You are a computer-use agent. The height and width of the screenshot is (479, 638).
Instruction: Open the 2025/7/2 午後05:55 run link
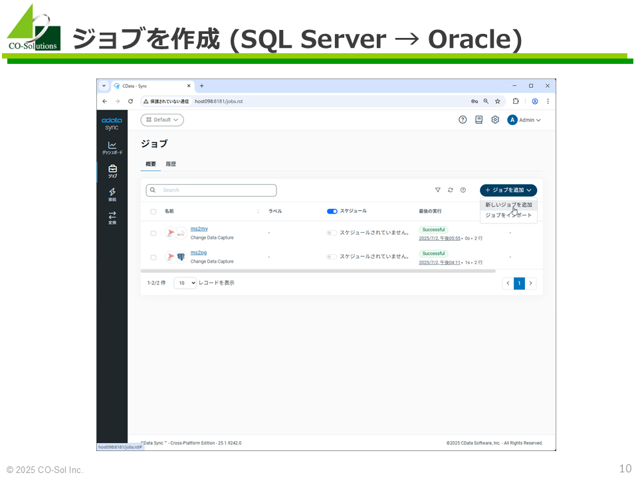pos(439,238)
